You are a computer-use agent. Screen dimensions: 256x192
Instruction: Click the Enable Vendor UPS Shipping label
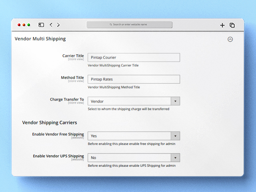click(58, 156)
